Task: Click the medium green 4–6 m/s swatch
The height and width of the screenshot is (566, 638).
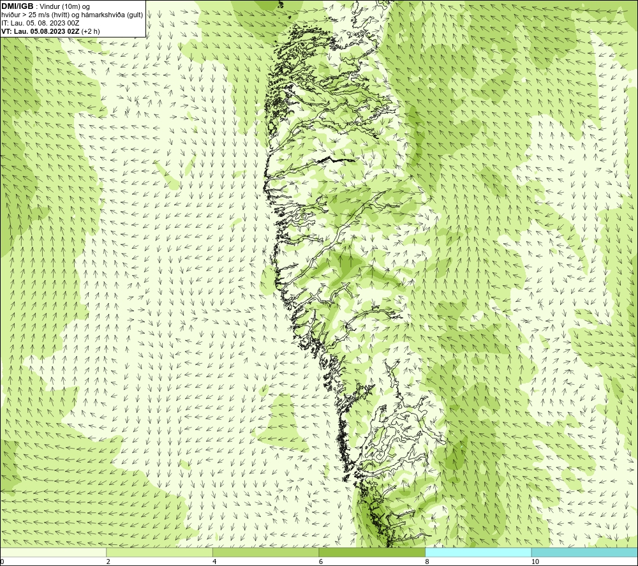Action: click(265, 552)
